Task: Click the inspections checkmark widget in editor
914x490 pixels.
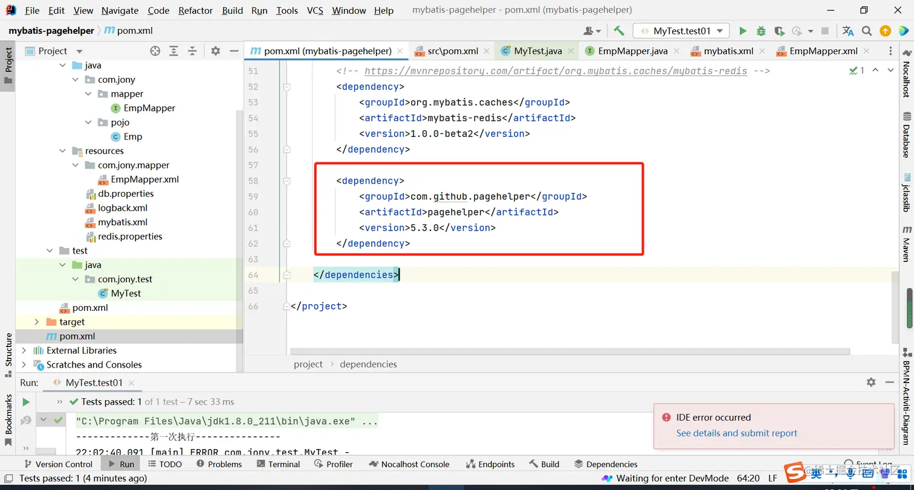Action: coord(857,71)
